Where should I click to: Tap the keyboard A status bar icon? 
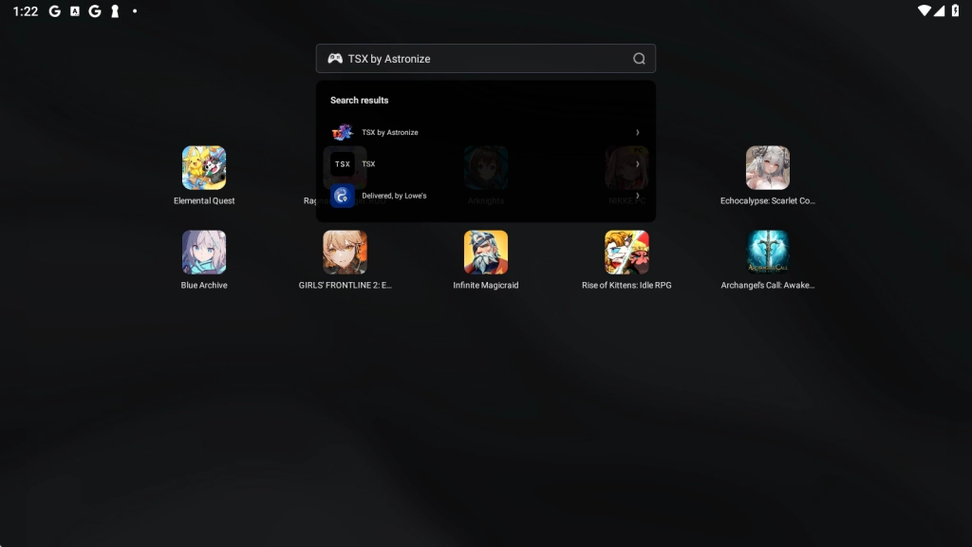pos(74,11)
